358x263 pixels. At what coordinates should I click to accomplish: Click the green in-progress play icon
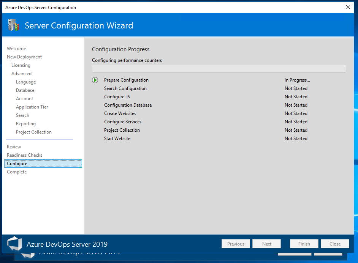tap(95, 80)
